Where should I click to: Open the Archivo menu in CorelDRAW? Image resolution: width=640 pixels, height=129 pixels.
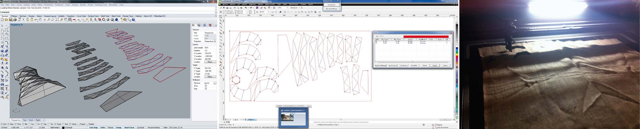pyautogui.click(x=225, y=4)
